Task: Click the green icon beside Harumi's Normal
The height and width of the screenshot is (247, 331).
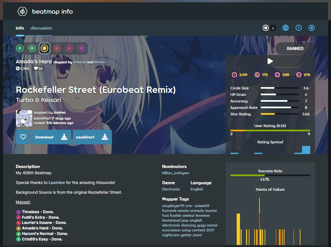Action: coord(18,234)
